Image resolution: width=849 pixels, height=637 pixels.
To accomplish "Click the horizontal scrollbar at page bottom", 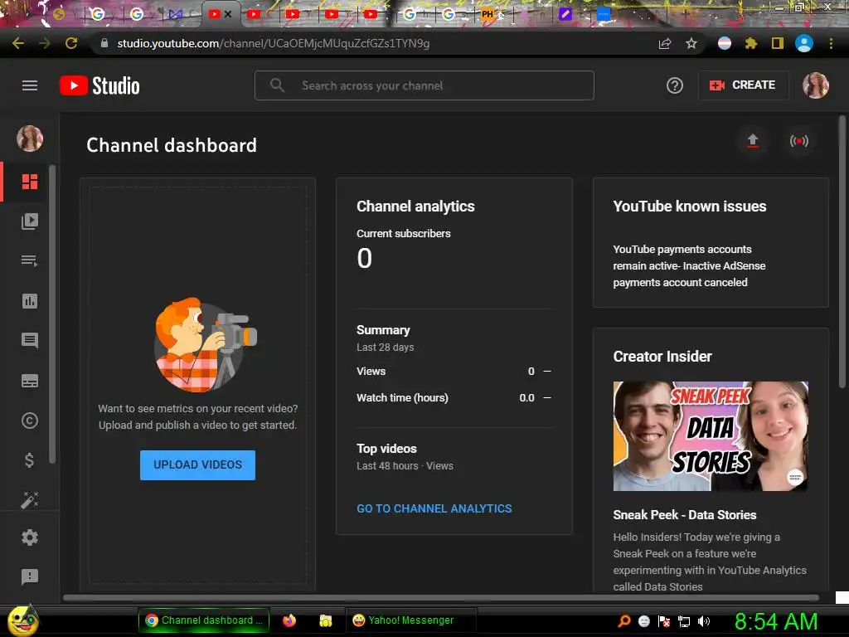I will point(441,597).
